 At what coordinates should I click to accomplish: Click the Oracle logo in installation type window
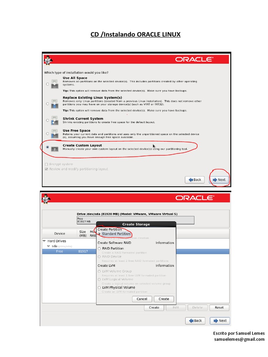pyautogui.click(x=194, y=59)
